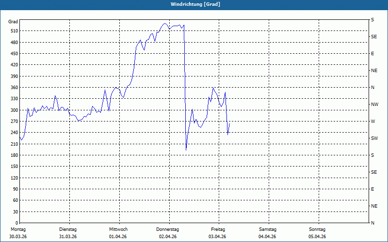388x242 pixels.
Task: Select the date '02.04.26'
Action: [168, 237]
